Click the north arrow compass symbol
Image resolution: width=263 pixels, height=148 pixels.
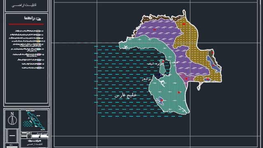pos(12,120)
